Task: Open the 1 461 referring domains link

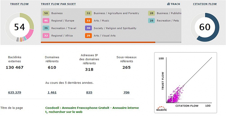Action: pos(52,92)
